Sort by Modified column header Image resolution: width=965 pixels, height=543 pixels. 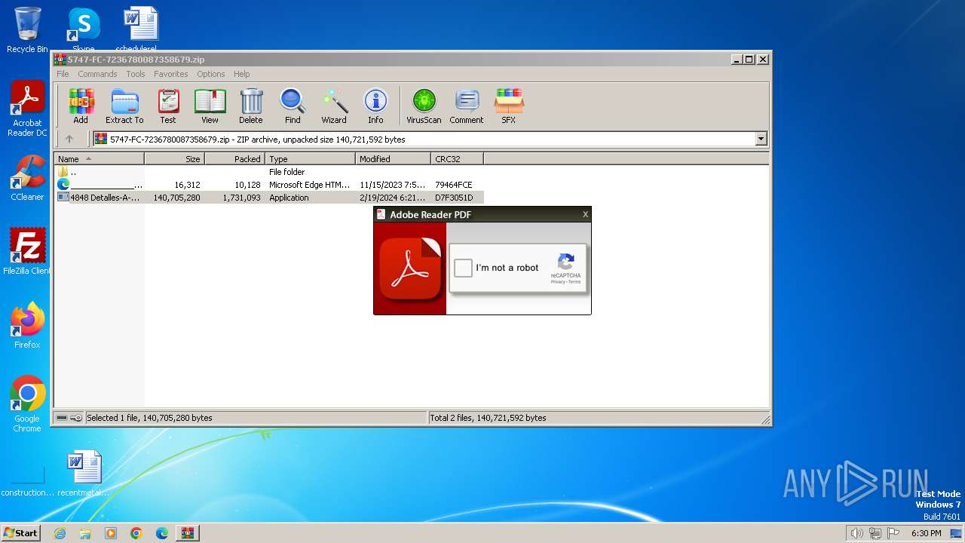(393, 159)
